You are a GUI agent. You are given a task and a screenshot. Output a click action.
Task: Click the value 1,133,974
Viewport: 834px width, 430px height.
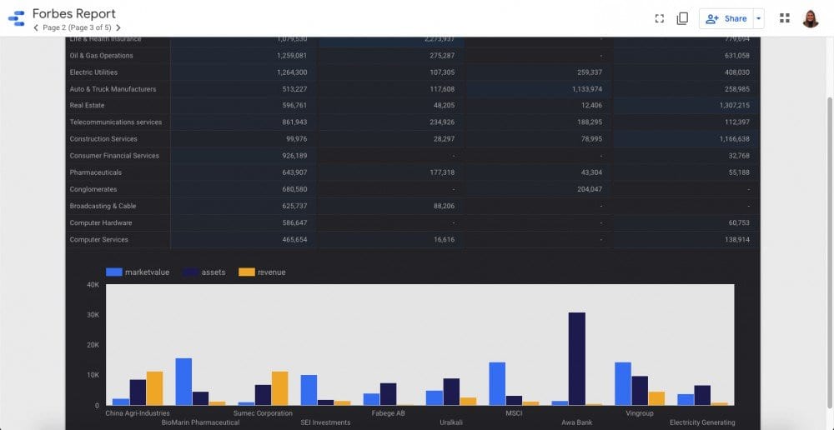[x=587, y=89]
